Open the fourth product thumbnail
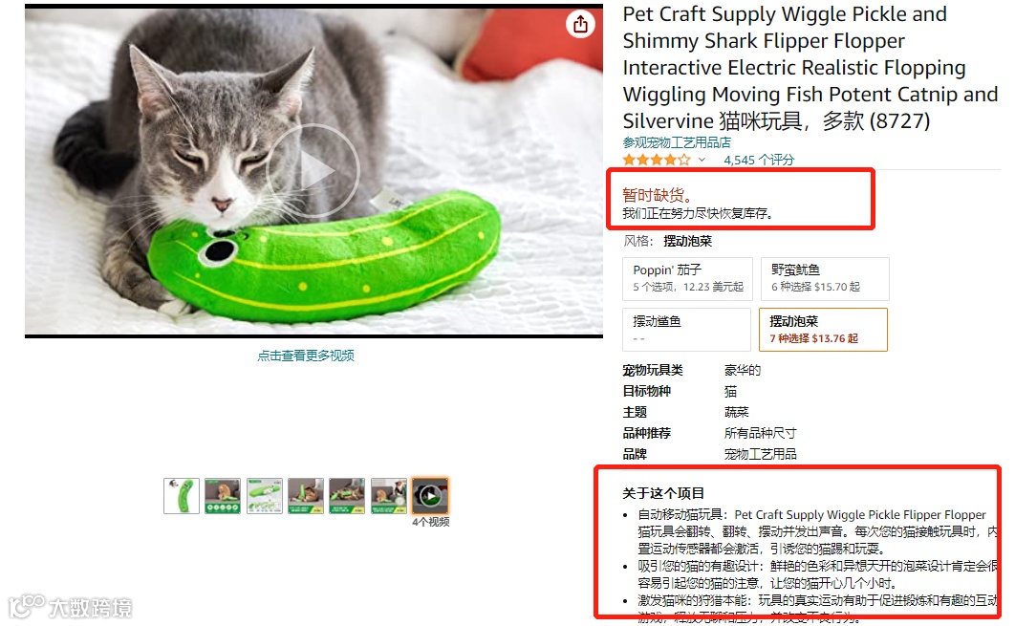The image size is (1015, 626). [306, 496]
